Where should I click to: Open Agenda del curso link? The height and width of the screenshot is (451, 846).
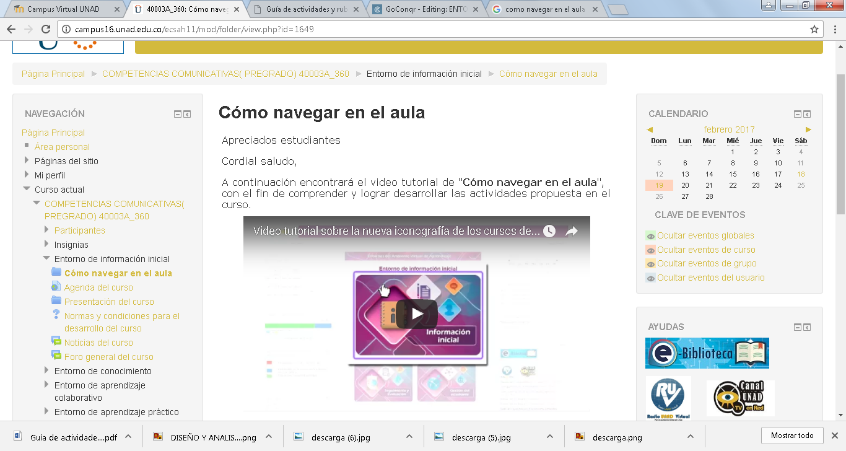(98, 287)
